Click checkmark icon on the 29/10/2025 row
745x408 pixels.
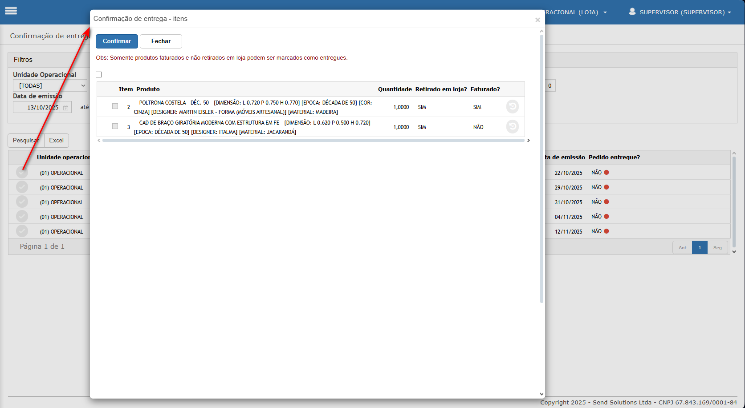coord(22,187)
